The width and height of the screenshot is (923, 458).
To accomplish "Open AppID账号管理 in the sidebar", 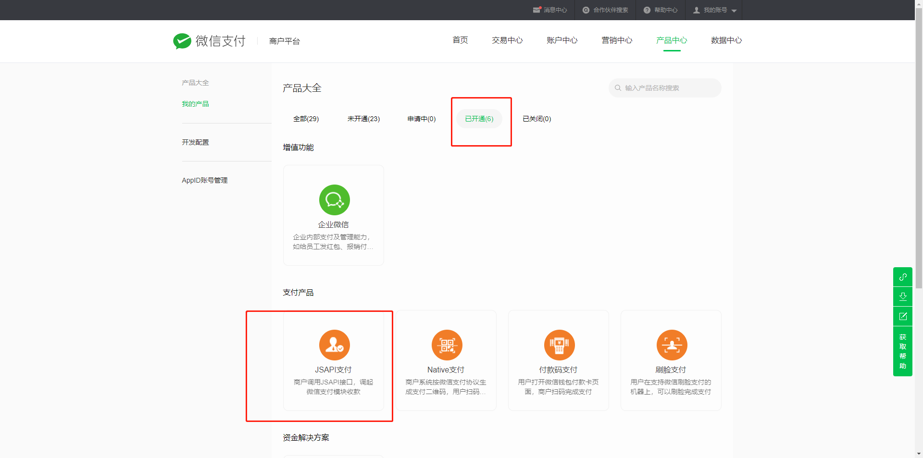I will click(204, 180).
